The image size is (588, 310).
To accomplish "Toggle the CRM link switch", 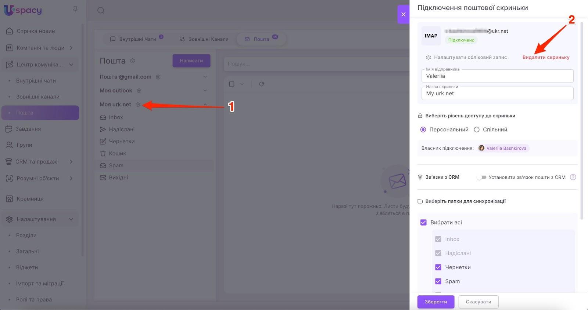I will coord(481,177).
